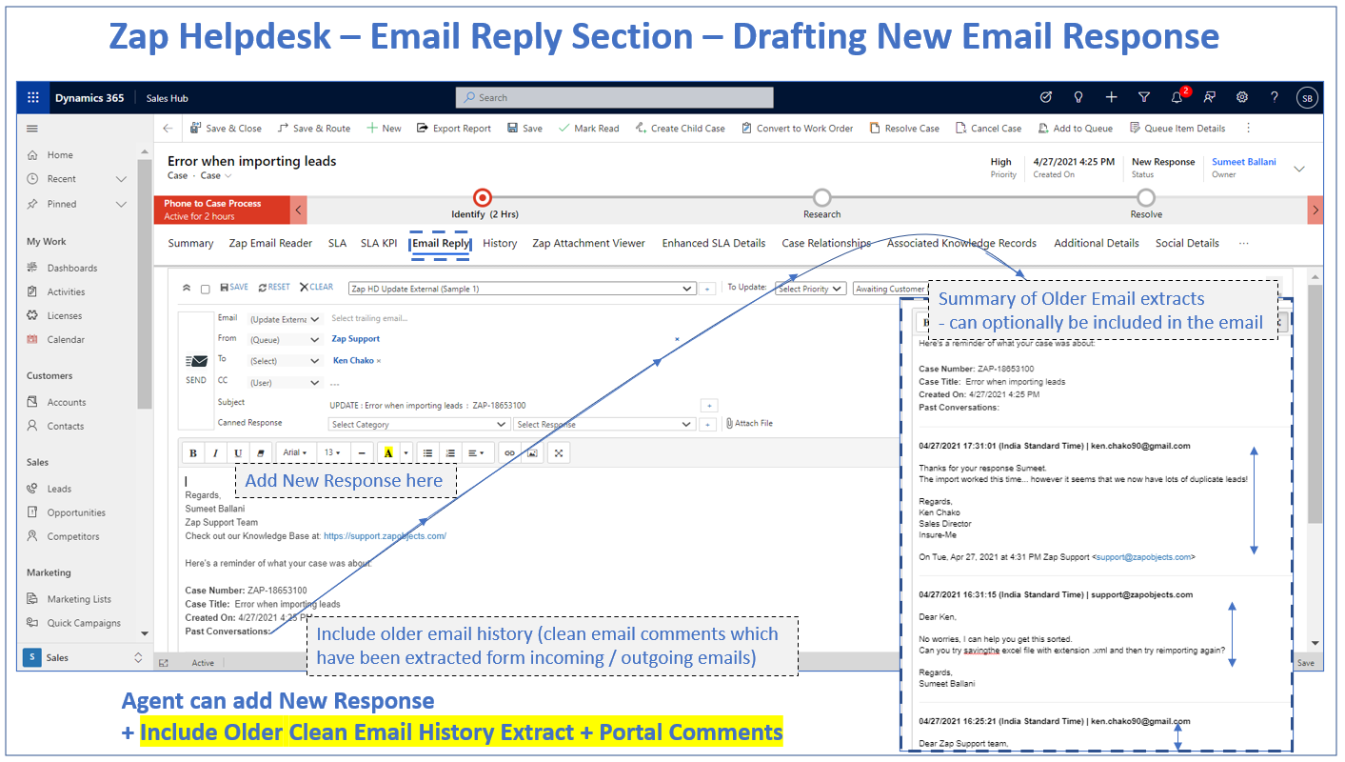
Task: Insert a numbered list
Action: 451,453
